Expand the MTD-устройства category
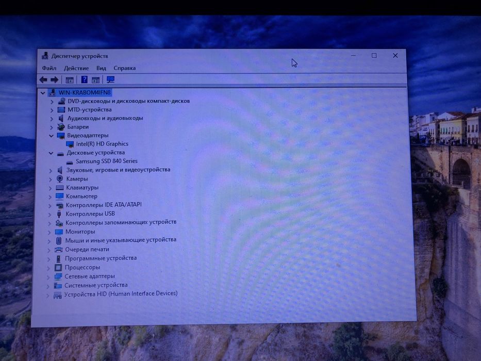Image resolution: width=481 pixels, height=361 pixels. (52, 110)
